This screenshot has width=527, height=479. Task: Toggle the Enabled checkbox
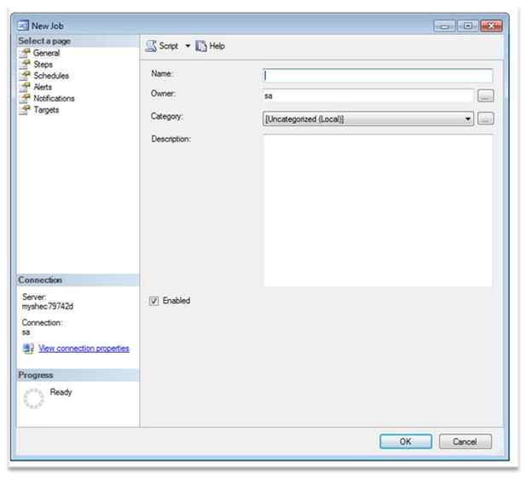[154, 301]
